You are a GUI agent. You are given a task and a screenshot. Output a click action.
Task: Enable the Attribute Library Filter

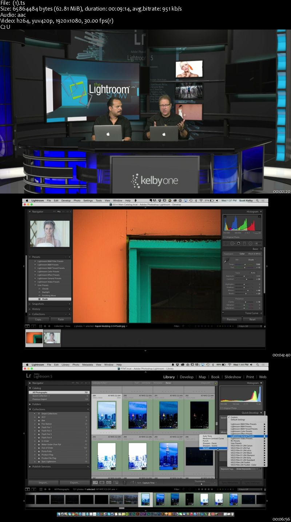(x=147, y=383)
